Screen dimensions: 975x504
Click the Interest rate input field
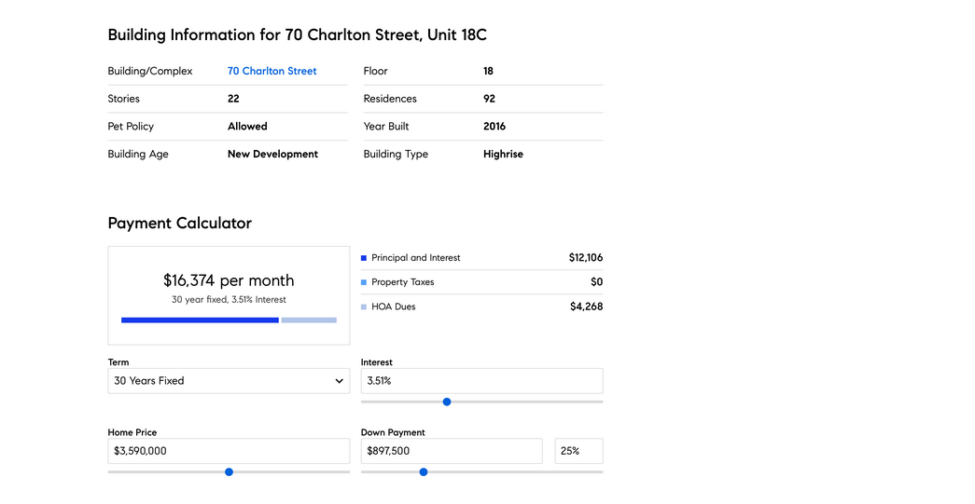pos(482,381)
